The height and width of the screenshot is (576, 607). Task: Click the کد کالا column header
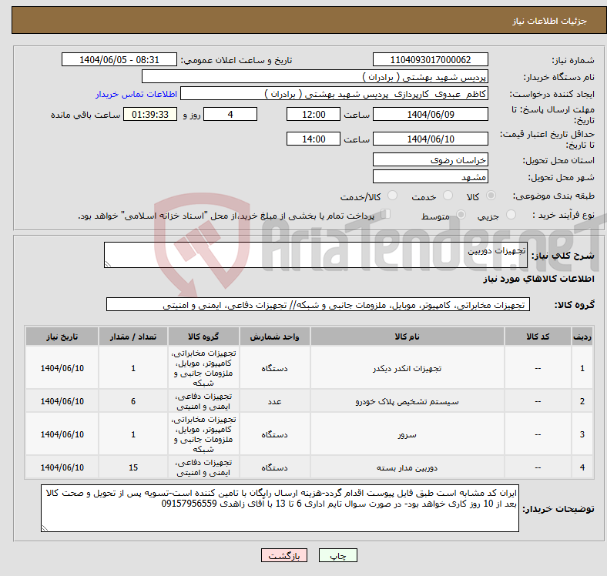point(538,337)
